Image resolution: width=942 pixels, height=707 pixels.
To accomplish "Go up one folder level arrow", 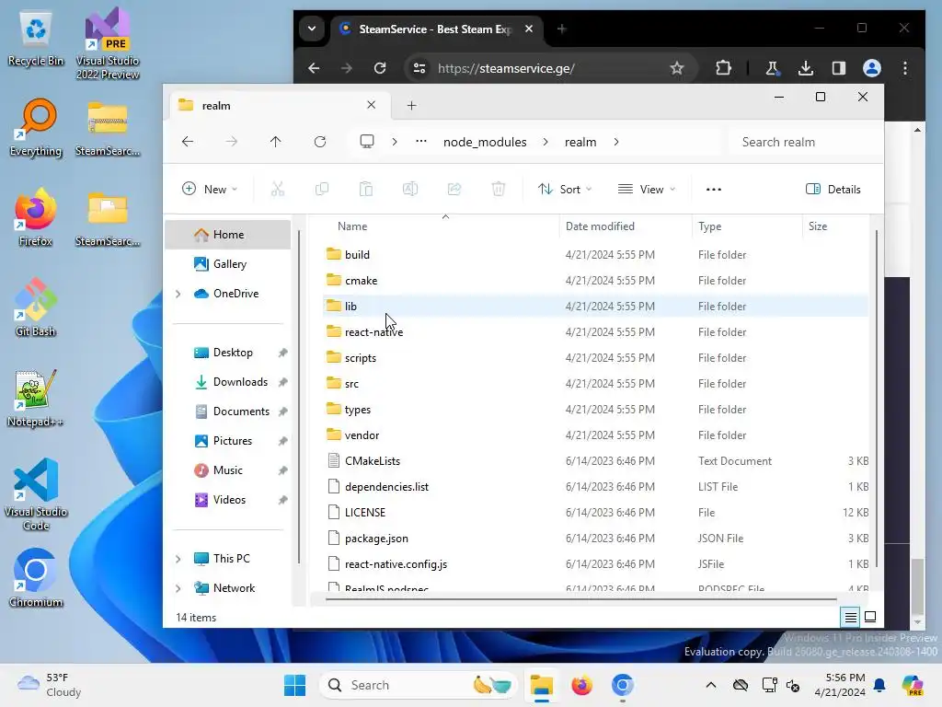I will pyautogui.click(x=275, y=142).
